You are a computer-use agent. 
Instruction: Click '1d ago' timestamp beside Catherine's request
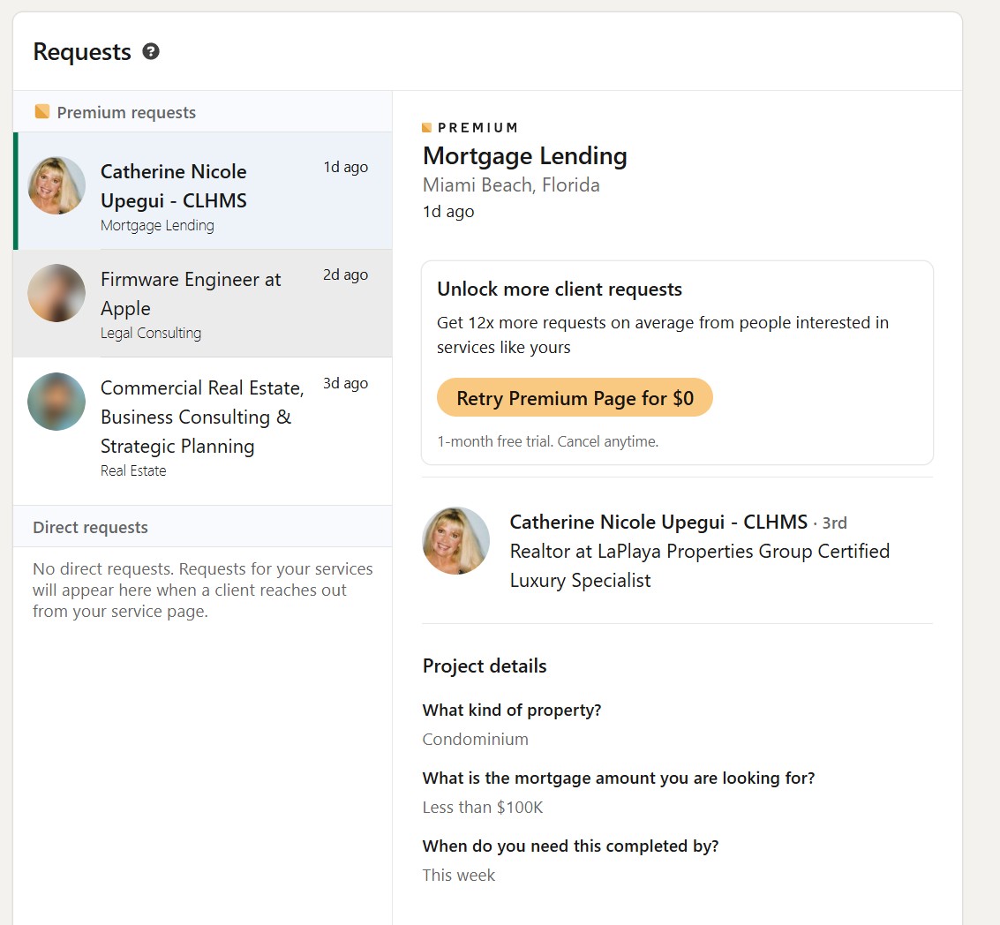[345, 167]
